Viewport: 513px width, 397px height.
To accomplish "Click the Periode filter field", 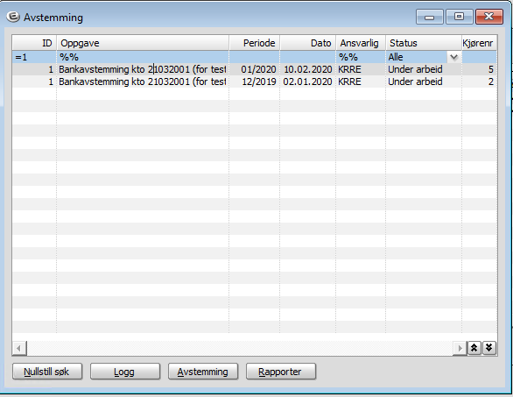I will tap(255, 57).
